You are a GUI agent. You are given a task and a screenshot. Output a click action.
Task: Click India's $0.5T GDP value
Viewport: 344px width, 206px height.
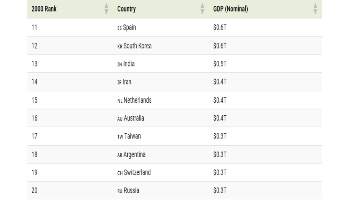(219, 65)
